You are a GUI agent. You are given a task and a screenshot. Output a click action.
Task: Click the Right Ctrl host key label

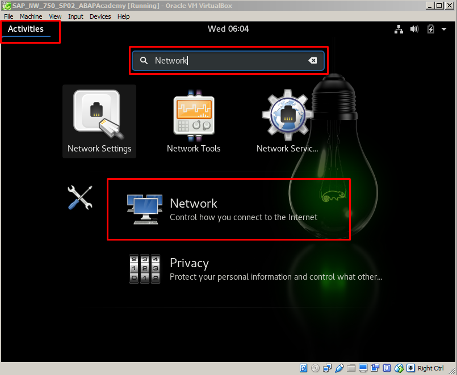tap(430, 368)
